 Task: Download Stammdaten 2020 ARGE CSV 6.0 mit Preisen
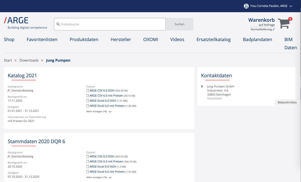(106, 161)
